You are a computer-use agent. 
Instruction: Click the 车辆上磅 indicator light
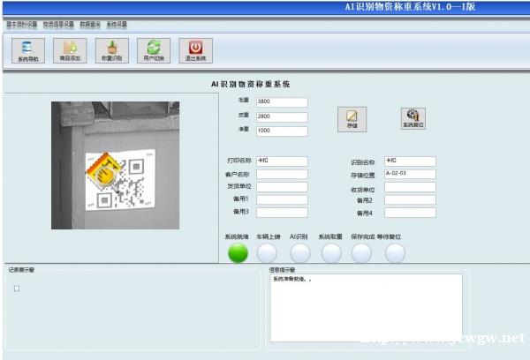(268, 253)
